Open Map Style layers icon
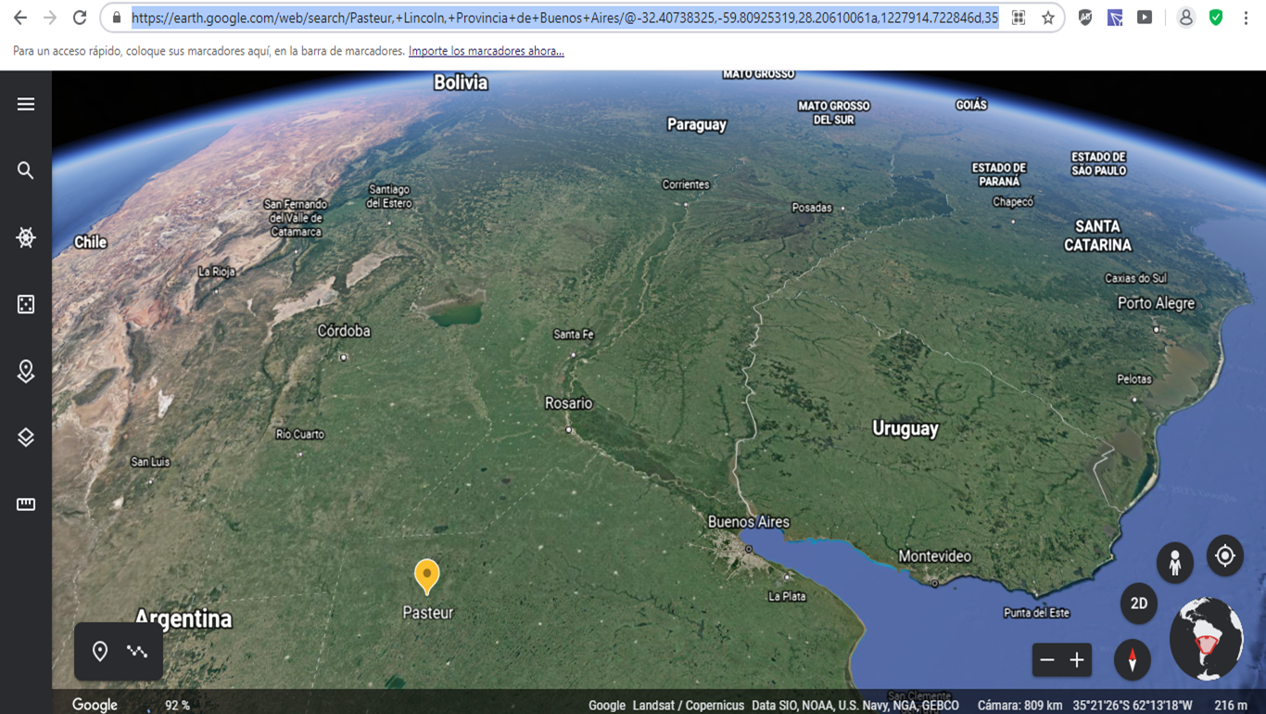This screenshot has width=1266, height=714. [26, 438]
